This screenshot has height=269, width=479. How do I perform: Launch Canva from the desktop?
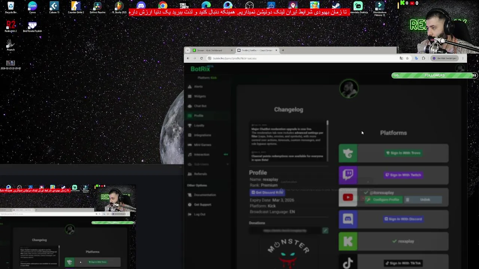[32, 7]
